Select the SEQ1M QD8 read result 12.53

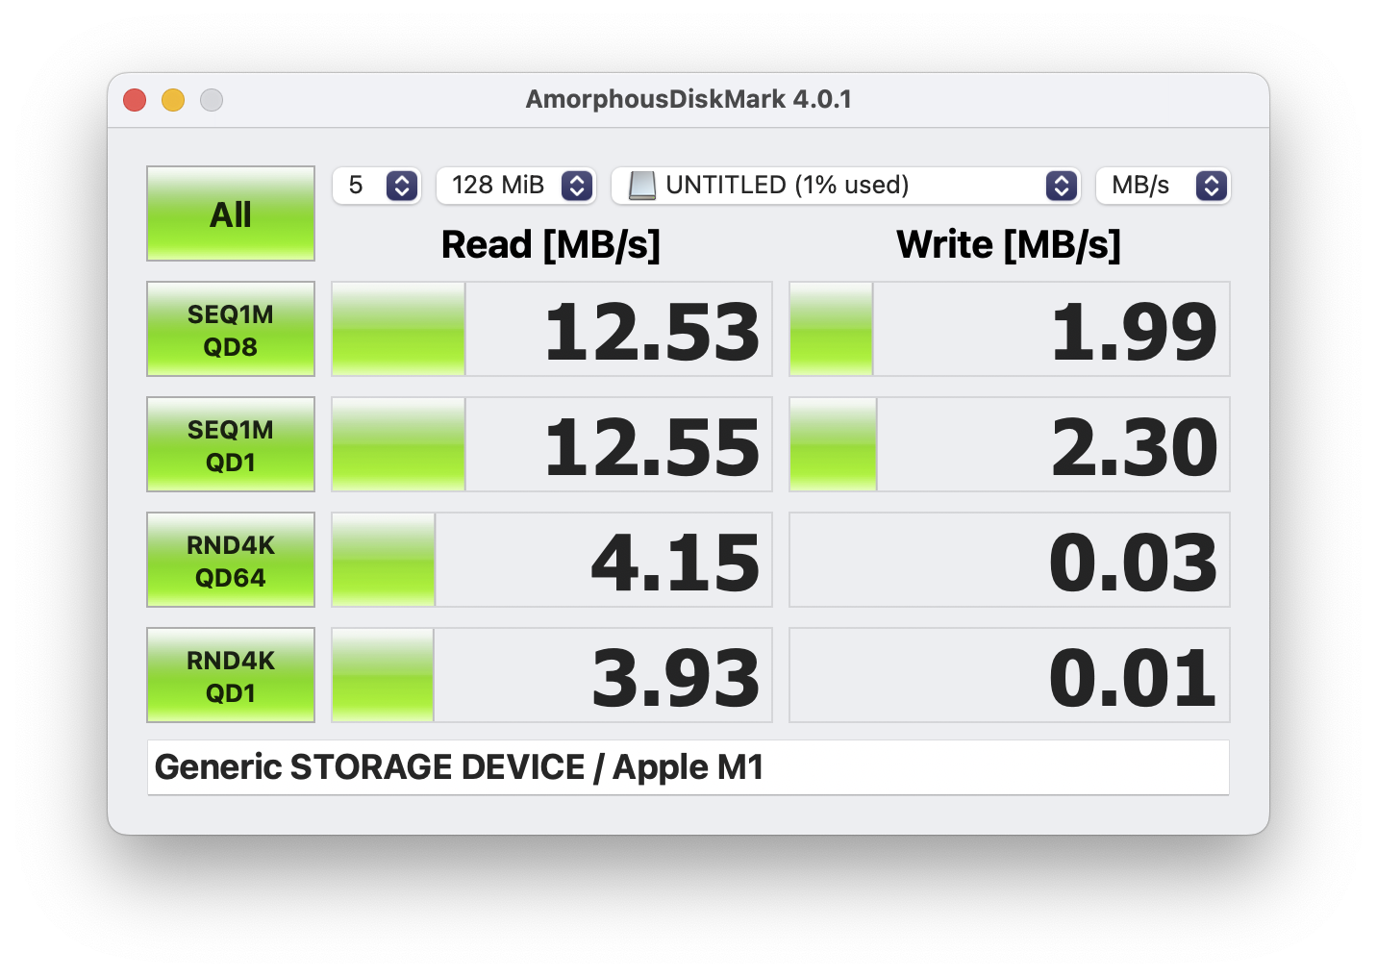pyautogui.click(x=652, y=331)
